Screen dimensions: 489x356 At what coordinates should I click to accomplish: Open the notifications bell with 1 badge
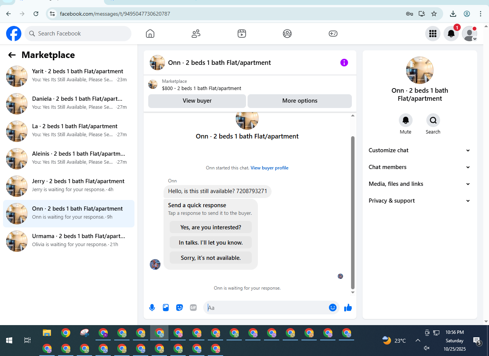451,34
